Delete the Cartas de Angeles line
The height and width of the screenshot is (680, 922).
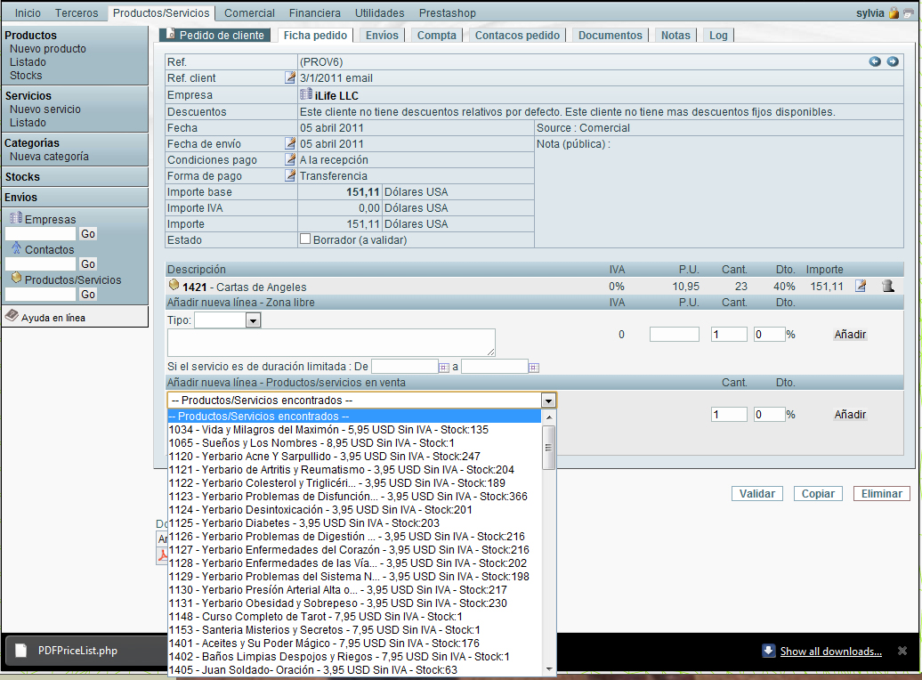[x=888, y=286]
